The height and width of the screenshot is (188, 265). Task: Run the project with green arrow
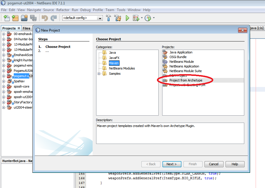point(127,18)
